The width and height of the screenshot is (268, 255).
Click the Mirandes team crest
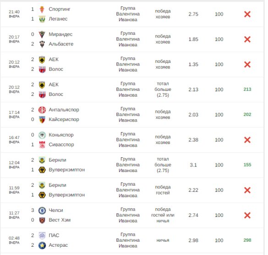pyautogui.click(x=42, y=34)
